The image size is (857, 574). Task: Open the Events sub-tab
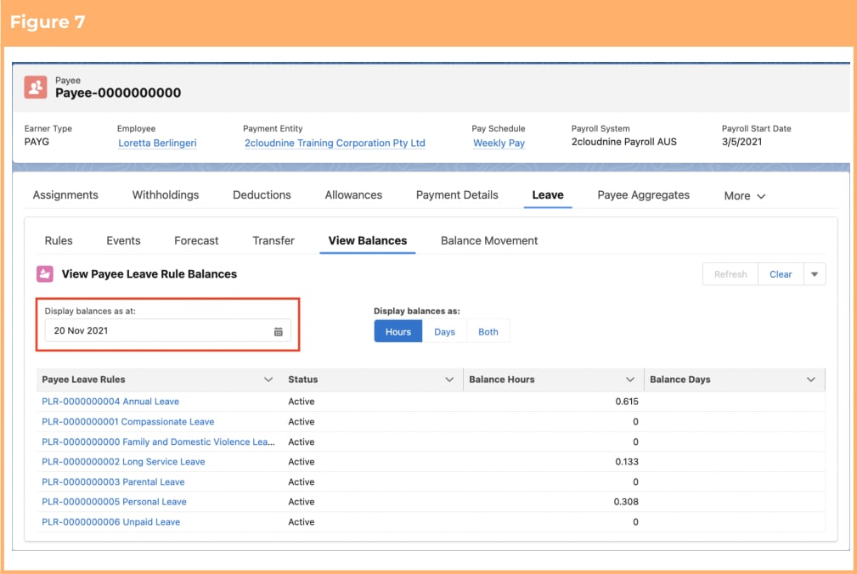tap(123, 240)
